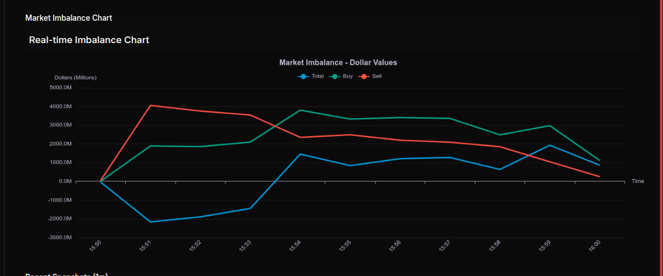Click the Sell line peak at 15:51
The width and height of the screenshot is (663, 276).
pos(150,105)
